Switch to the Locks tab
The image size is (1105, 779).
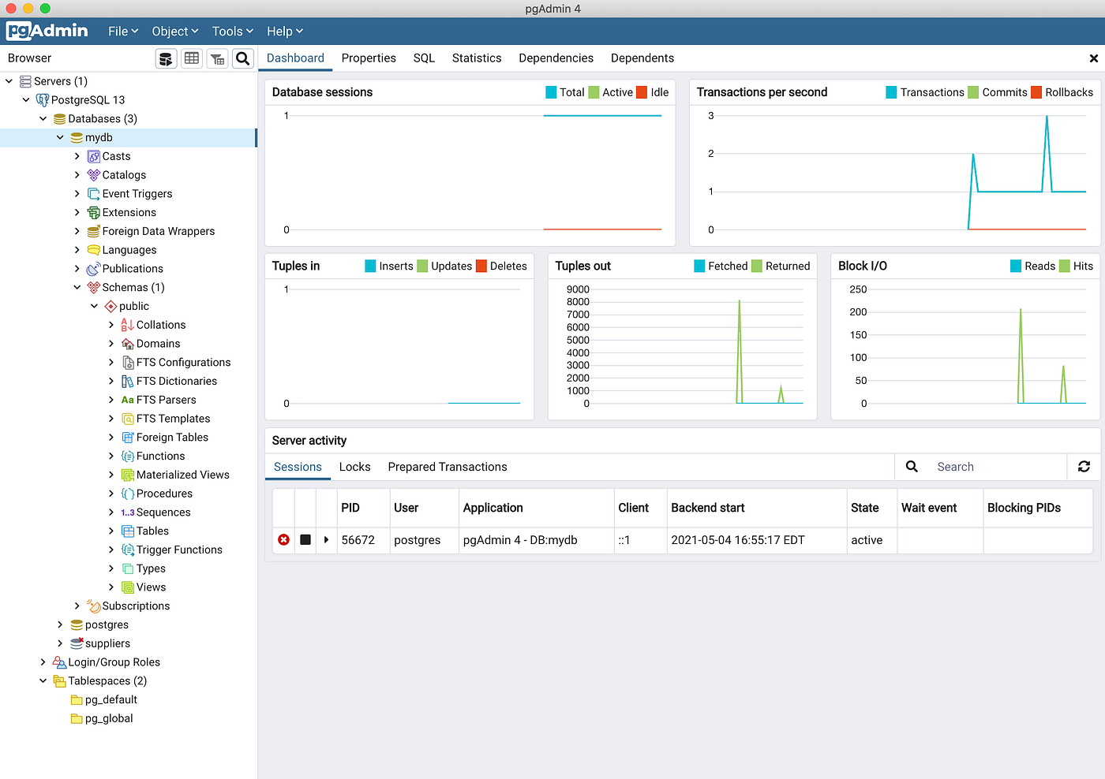(x=354, y=467)
